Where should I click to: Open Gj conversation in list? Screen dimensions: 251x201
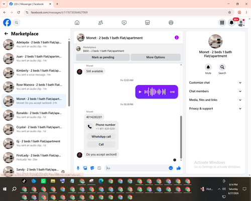34,143
